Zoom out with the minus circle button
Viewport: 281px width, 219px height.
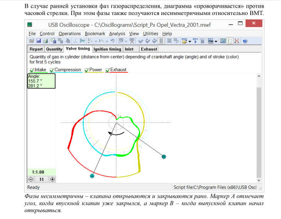[31, 179]
